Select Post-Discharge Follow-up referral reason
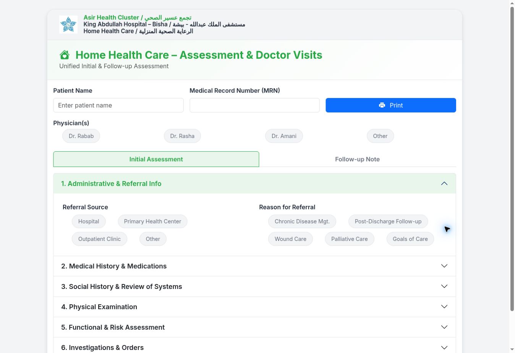Image resolution: width=515 pixels, height=353 pixels. pyautogui.click(x=388, y=221)
